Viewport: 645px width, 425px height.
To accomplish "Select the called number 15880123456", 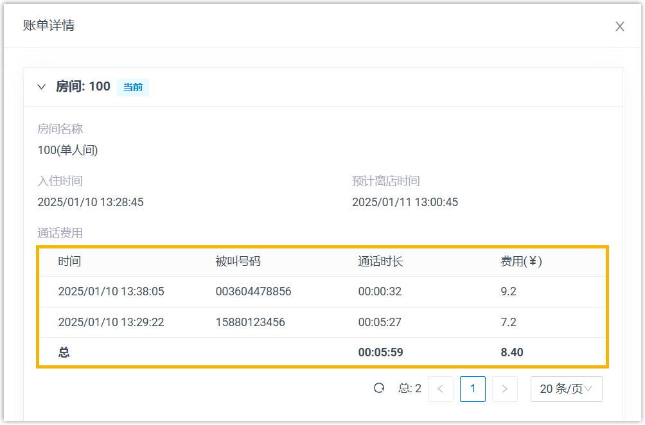I will click(250, 322).
